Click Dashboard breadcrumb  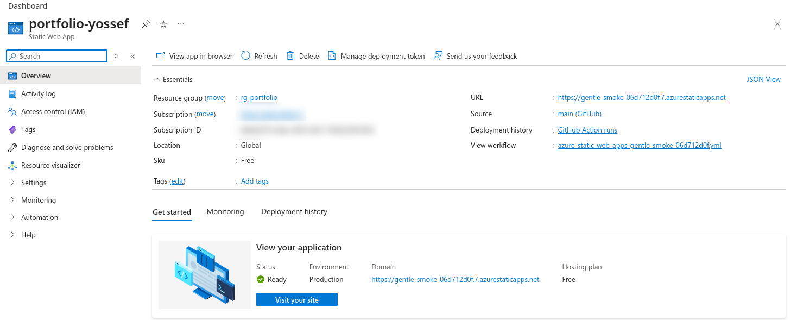[28, 6]
